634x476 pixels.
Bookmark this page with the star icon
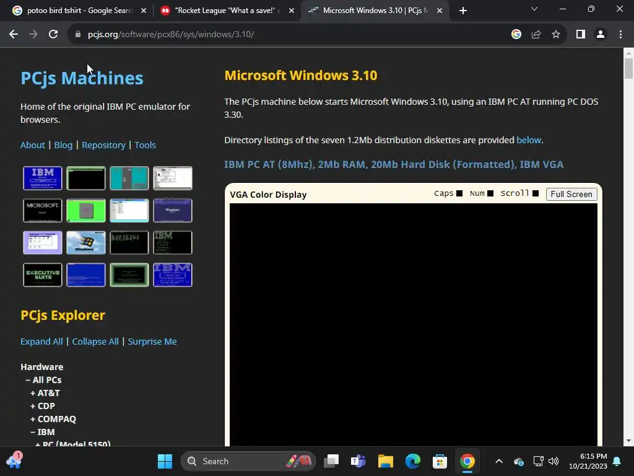[x=556, y=35]
